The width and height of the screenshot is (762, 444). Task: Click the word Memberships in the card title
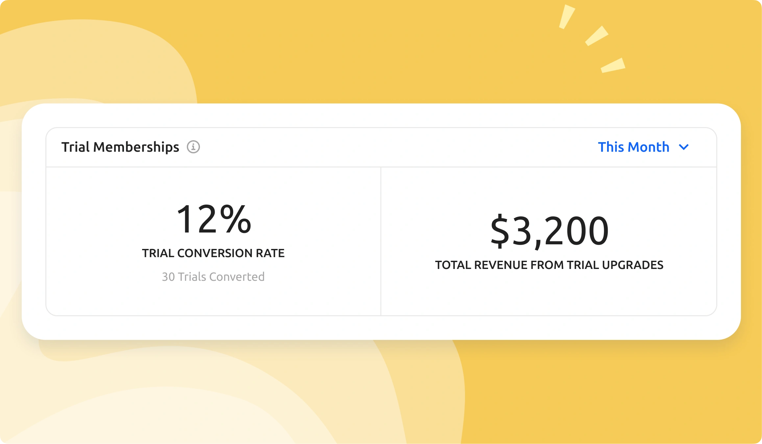[x=136, y=147]
